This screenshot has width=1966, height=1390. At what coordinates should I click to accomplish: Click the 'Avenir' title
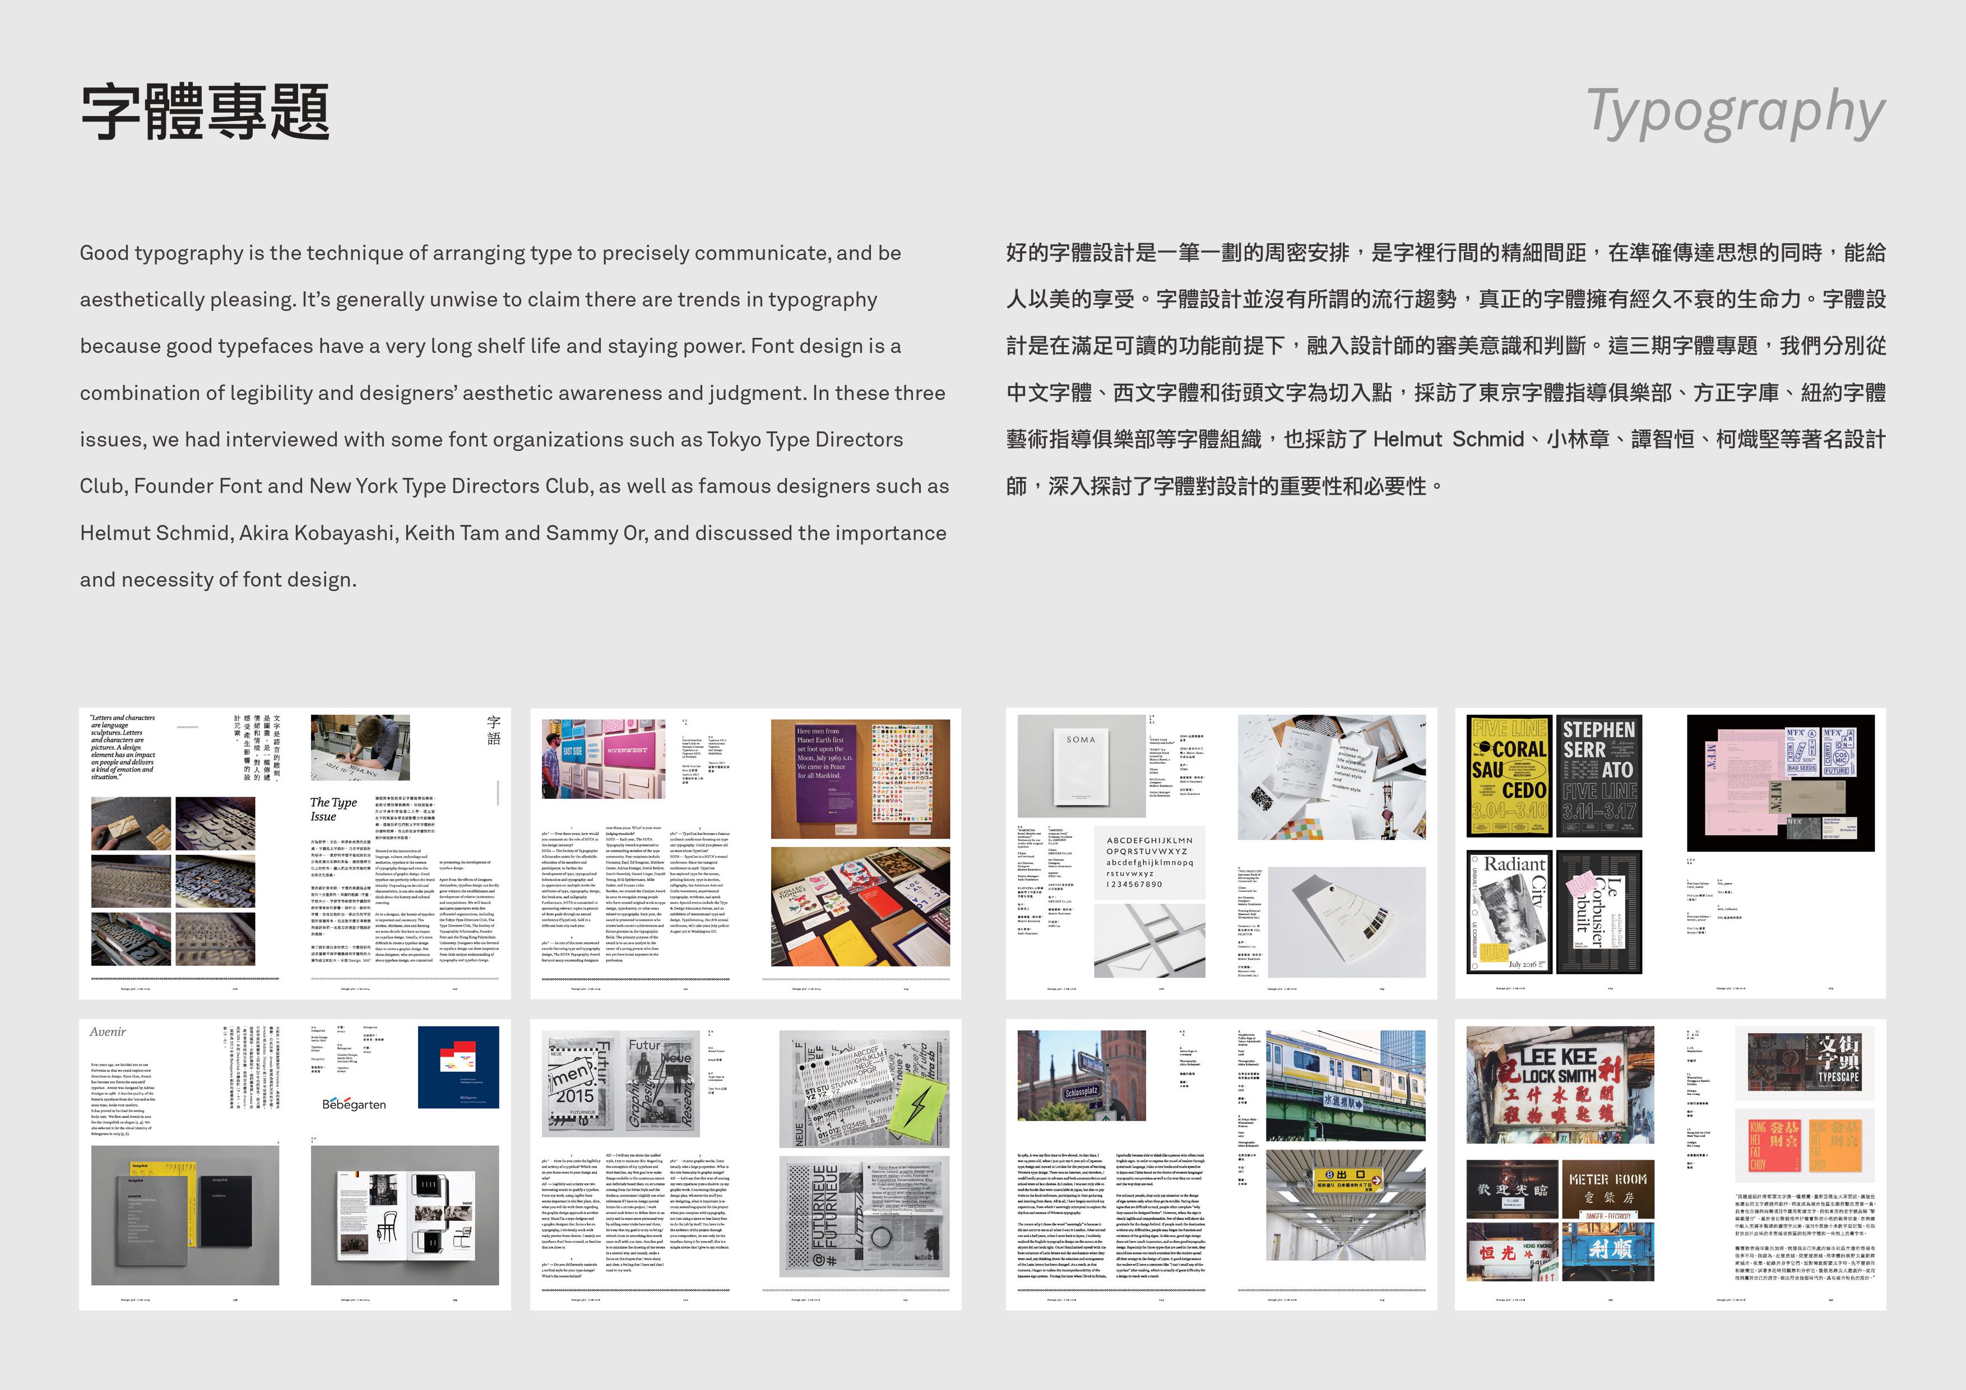click(x=108, y=1032)
